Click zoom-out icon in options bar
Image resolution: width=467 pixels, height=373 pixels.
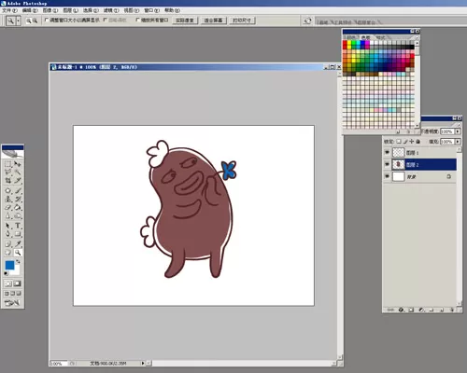35,21
